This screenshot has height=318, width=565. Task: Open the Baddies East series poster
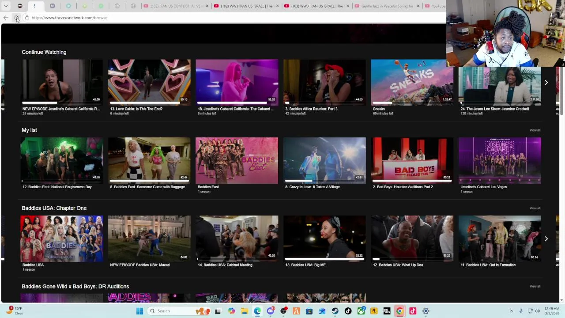coord(237,160)
